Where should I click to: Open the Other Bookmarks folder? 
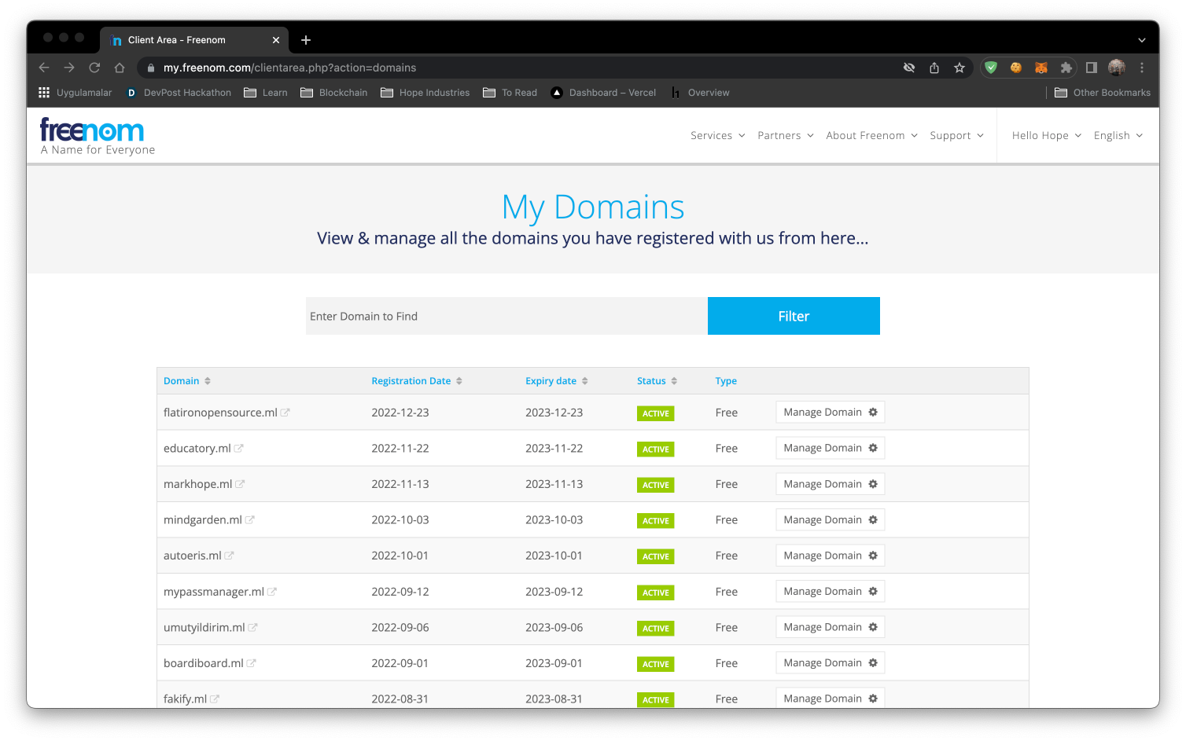click(1103, 92)
